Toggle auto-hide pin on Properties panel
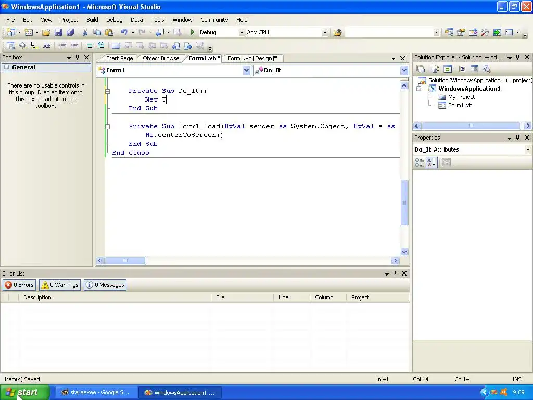The width and height of the screenshot is (533, 400). coord(518,137)
